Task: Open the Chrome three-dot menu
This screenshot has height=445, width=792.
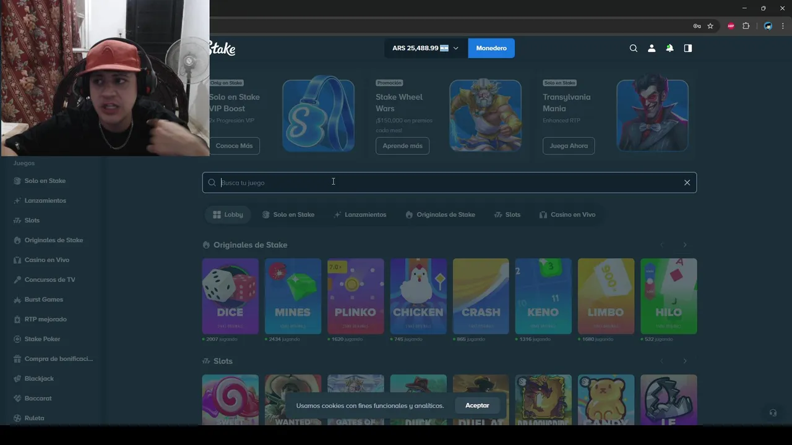Action: point(783,26)
